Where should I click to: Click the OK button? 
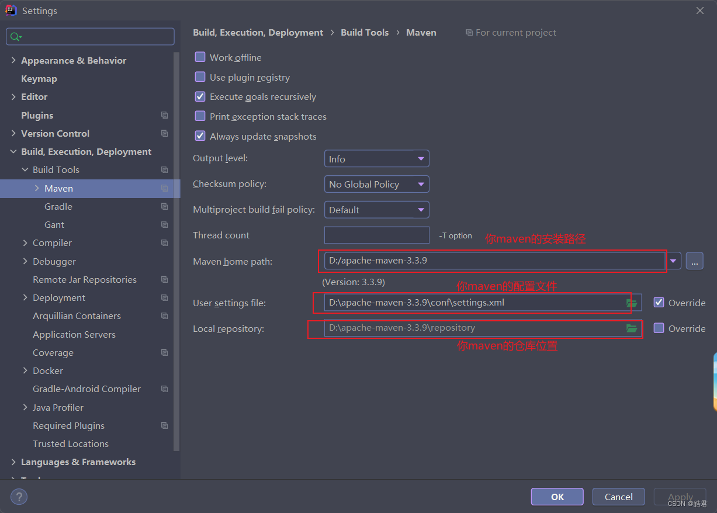point(557,497)
